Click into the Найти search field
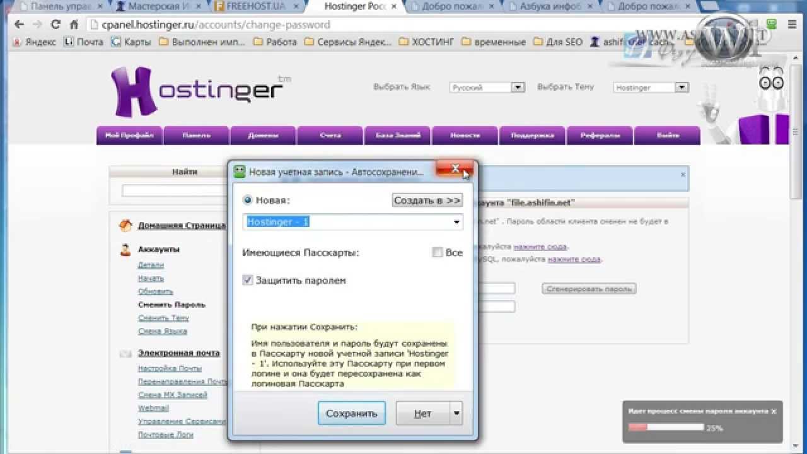The image size is (807, 454). point(175,190)
